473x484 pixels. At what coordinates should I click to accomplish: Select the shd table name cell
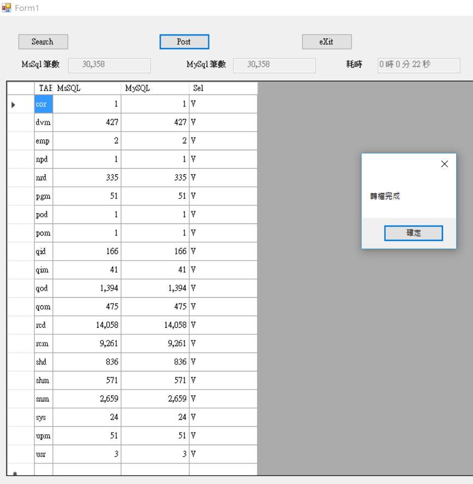(x=44, y=362)
